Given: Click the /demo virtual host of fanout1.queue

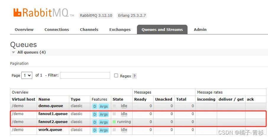Looking at the screenshot, I should point(18,114).
